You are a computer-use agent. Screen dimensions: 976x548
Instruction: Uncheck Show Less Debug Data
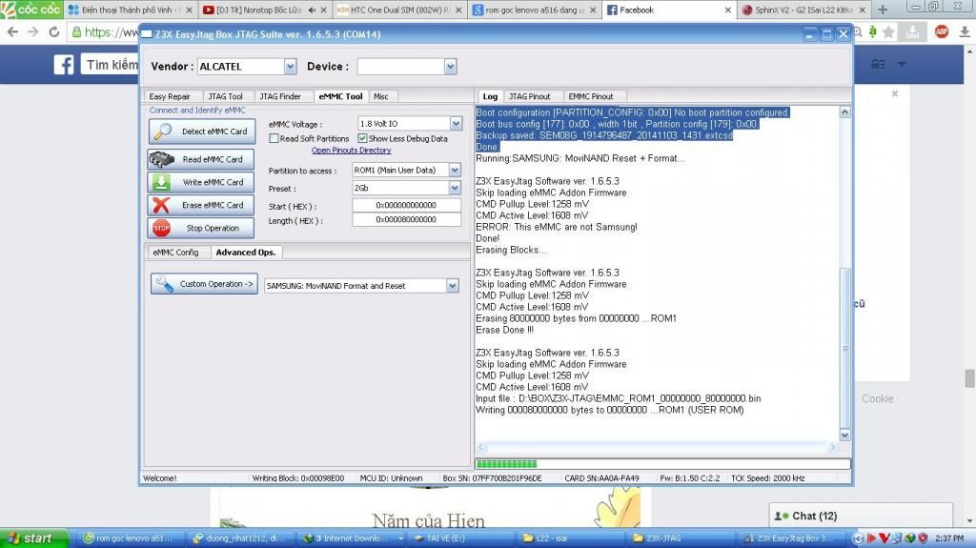click(x=362, y=138)
